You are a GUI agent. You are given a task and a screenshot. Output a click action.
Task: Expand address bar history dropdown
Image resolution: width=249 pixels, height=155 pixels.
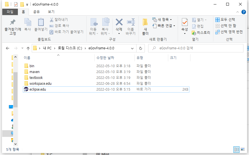point(132,48)
